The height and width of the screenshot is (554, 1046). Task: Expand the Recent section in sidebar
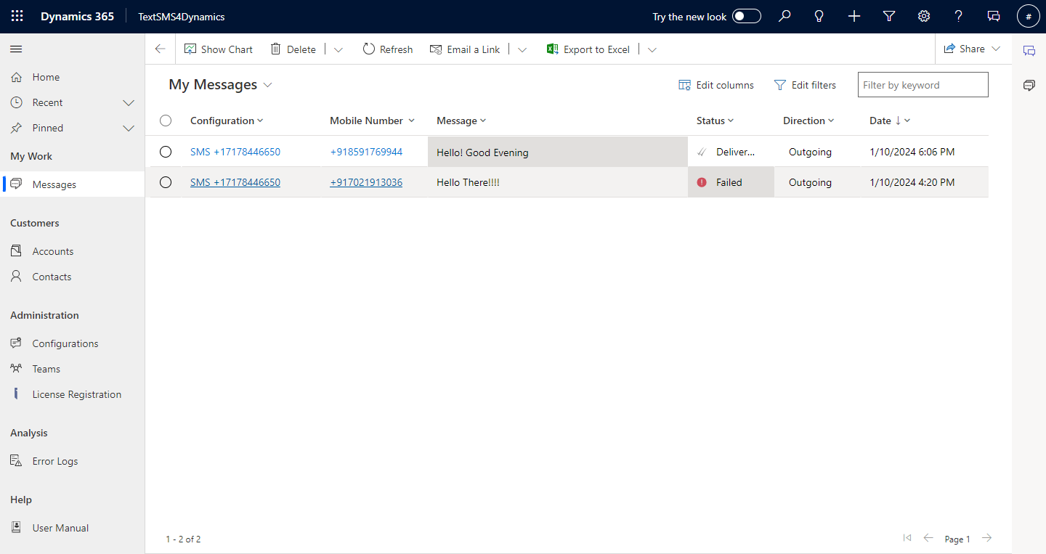129,102
